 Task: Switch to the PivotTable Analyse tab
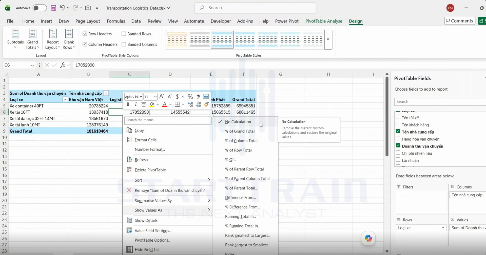pos(324,21)
